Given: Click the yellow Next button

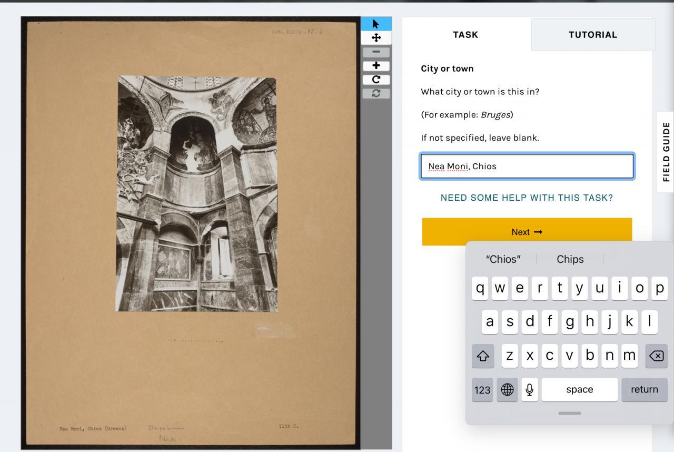Looking at the screenshot, I should pyautogui.click(x=527, y=232).
